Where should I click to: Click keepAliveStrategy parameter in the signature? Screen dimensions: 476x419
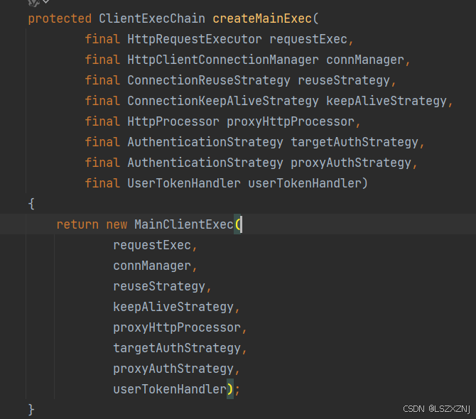point(386,102)
